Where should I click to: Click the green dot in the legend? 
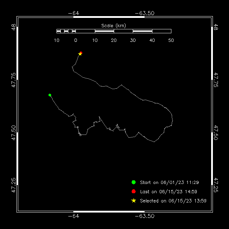tap(133, 182)
